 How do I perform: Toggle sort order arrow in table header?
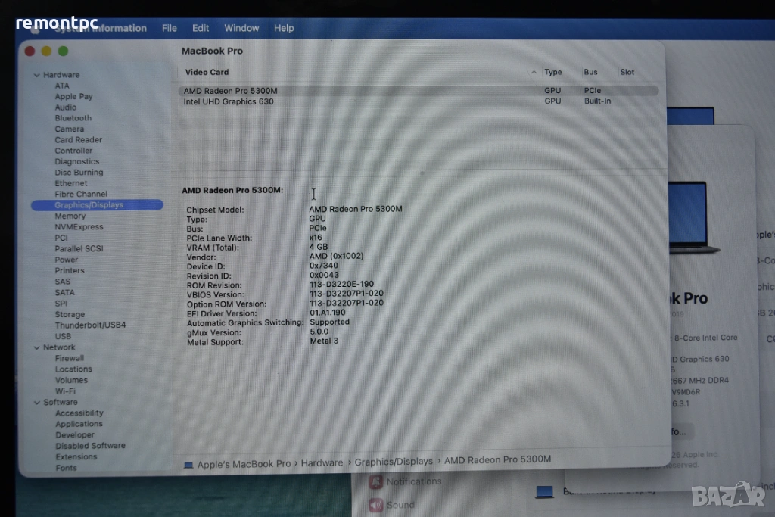pos(534,72)
